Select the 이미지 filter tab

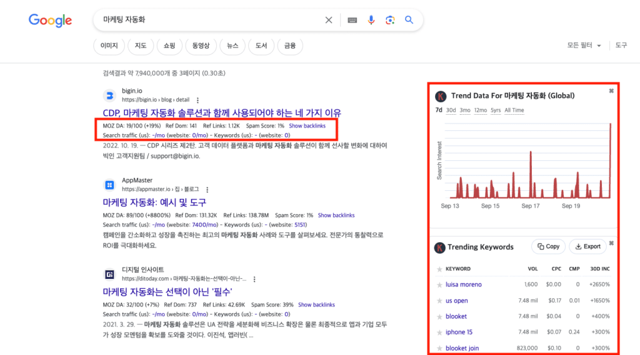click(109, 46)
